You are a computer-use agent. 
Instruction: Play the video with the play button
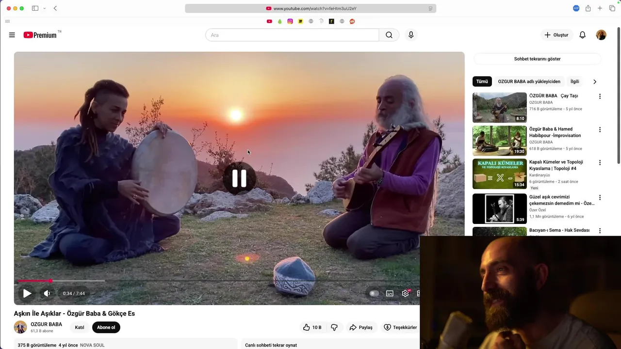tap(27, 293)
